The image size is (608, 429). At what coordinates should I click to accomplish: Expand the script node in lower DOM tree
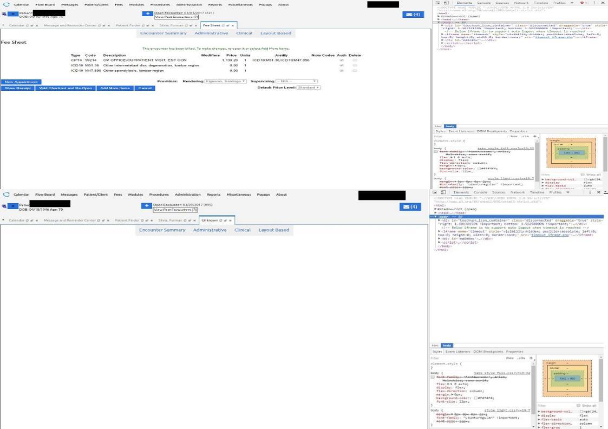pyautogui.click(x=439, y=243)
